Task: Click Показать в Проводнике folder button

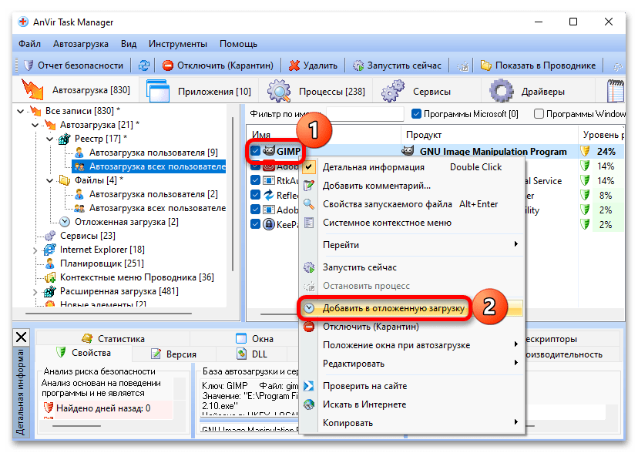Action: click(538, 65)
